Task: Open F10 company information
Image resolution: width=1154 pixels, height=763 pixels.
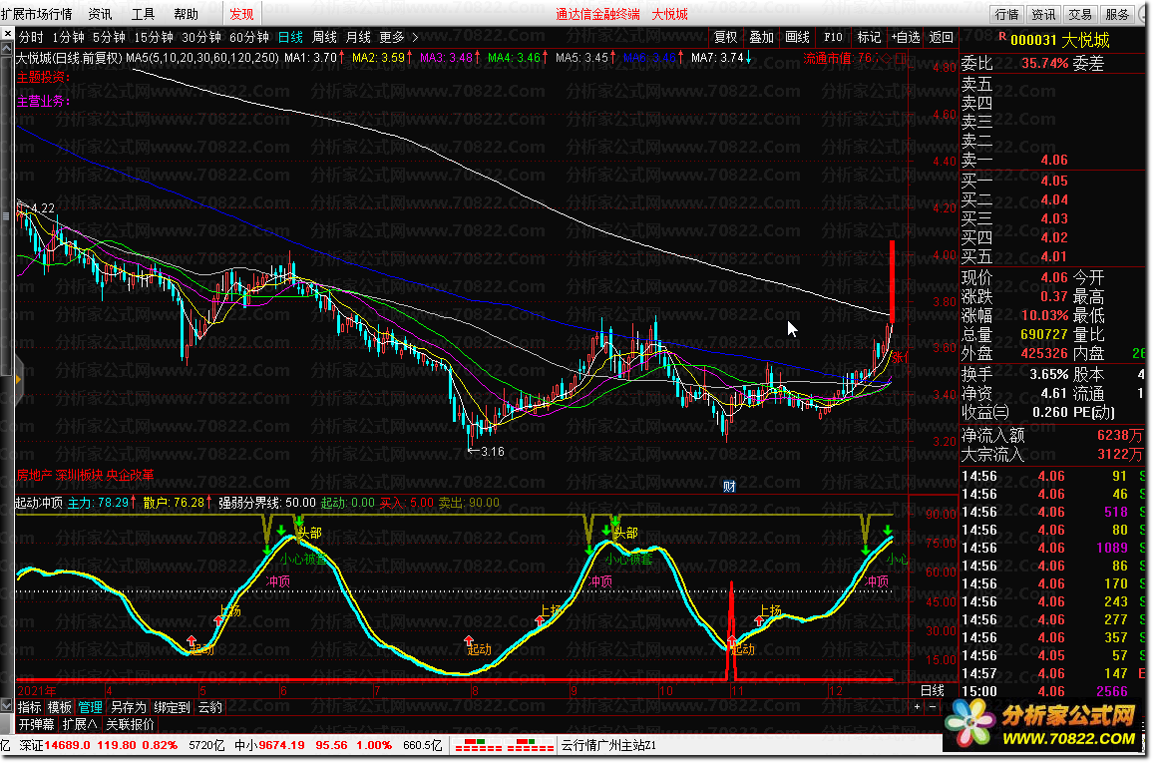Action: (833, 37)
